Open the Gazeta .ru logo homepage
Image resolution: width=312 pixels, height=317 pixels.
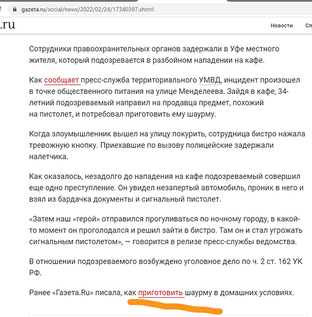pyautogui.click(x=8, y=25)
